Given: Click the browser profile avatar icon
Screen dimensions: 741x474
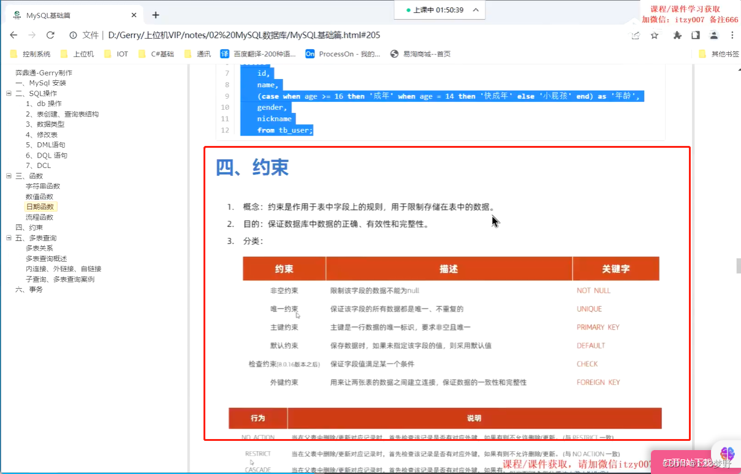Looking at the screenshot, I should pyautogui.click(x=713, y=35).
